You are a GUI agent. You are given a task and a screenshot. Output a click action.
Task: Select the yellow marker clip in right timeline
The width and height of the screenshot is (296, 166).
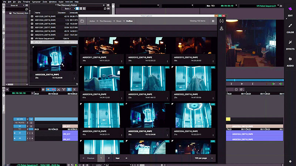coord(228,119)
